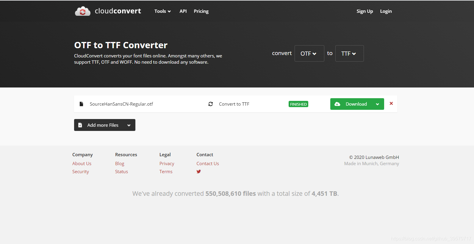The image size is (474, 244).
Task: Open the Security link
Action: coord(81,171)
